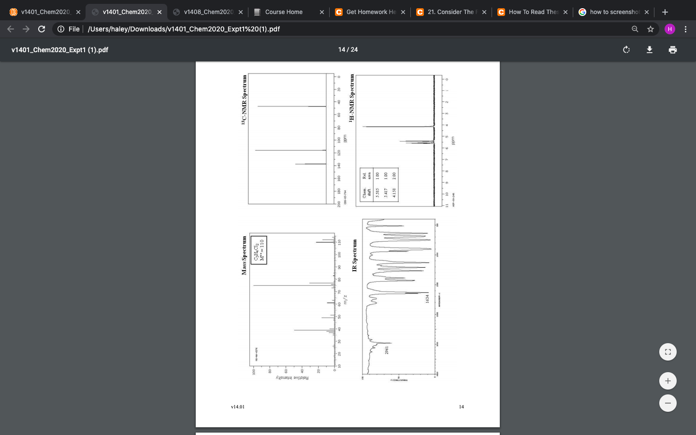Rotate the PDF page
Image resolution: width=696 pixels, height=435 pixels.
[626, 49]
